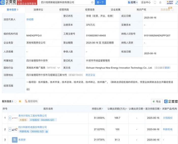
Task: Switch to 历史信息 VIP tab
Action: 165,10
